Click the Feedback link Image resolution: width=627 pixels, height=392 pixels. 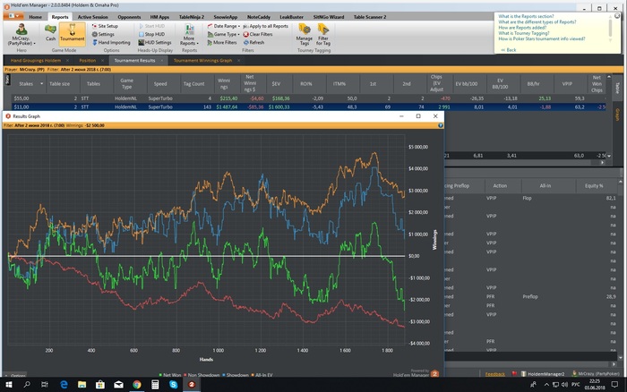(x=495, y=374)
